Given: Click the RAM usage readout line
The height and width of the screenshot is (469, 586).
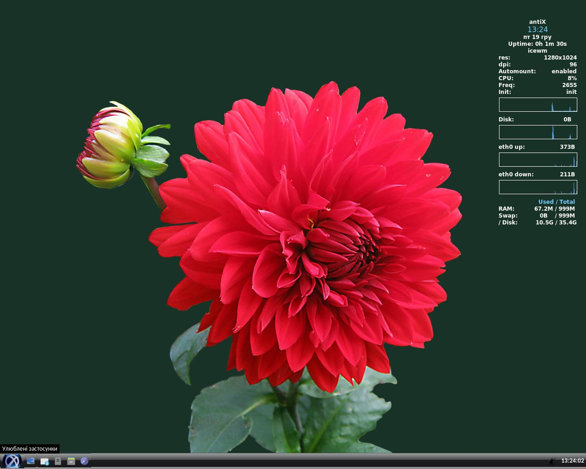Looking at the screenshot, I should (537, 209).
